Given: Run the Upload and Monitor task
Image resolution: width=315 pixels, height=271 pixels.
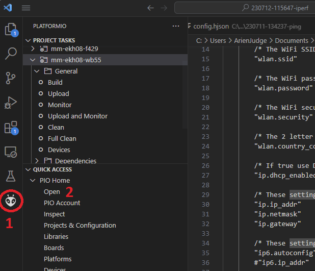Looking at the screenshot, I should click(x=77, y=116).
